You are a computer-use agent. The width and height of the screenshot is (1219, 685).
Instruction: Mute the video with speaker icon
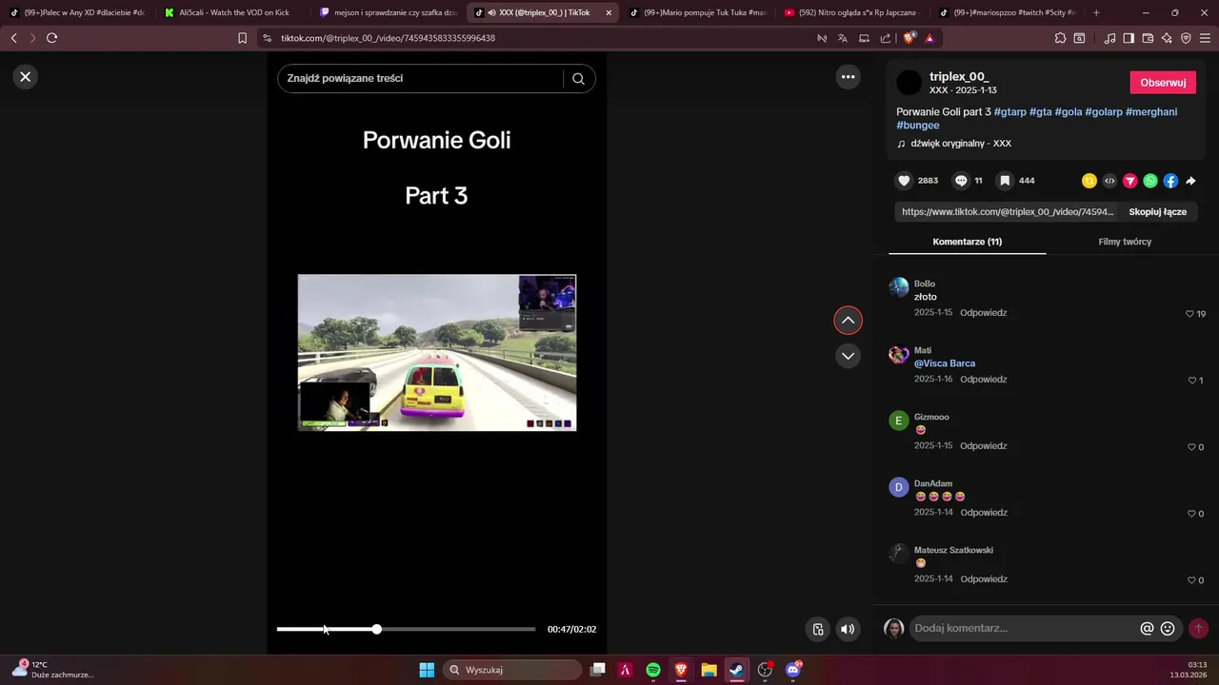tap(848, 629)
